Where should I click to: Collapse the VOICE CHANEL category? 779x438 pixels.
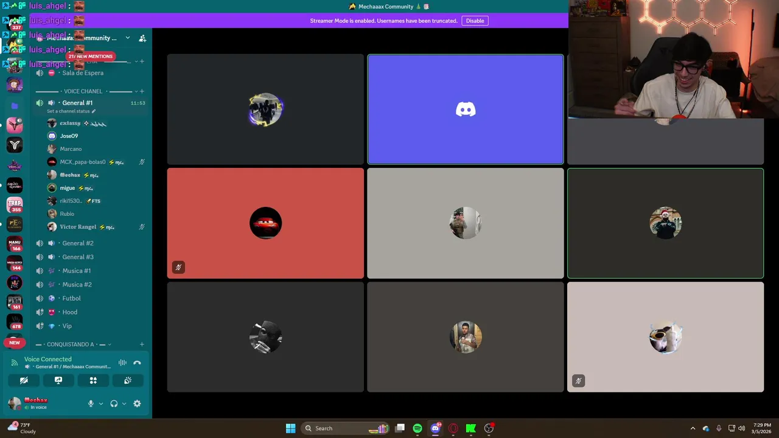(x=83, y=91)
